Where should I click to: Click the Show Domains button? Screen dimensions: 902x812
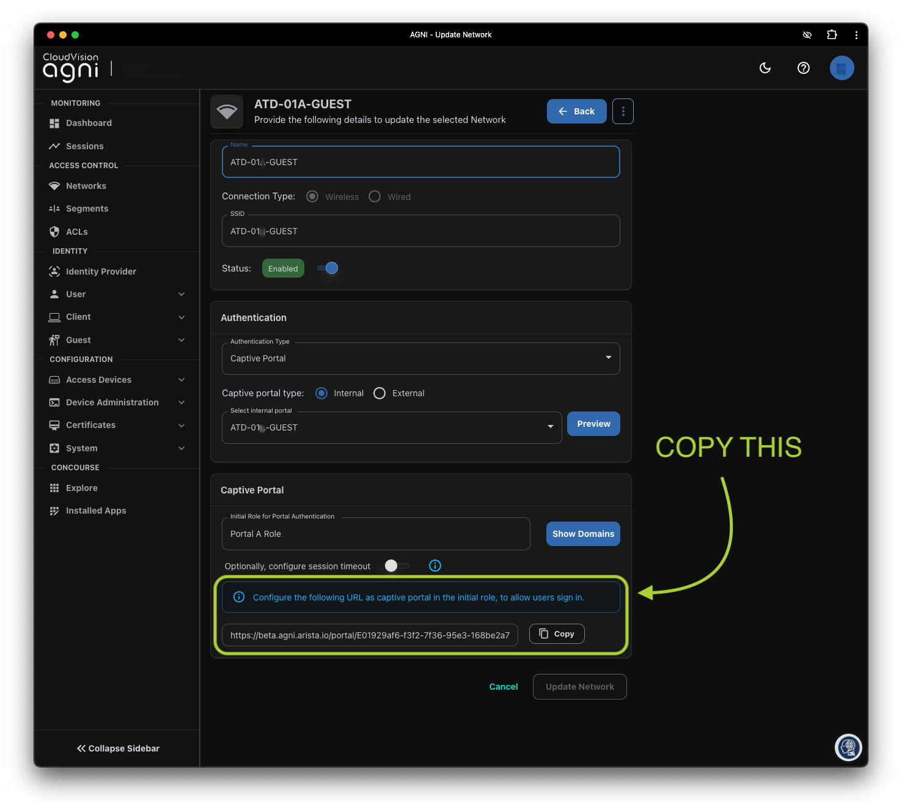coord(583,534)
